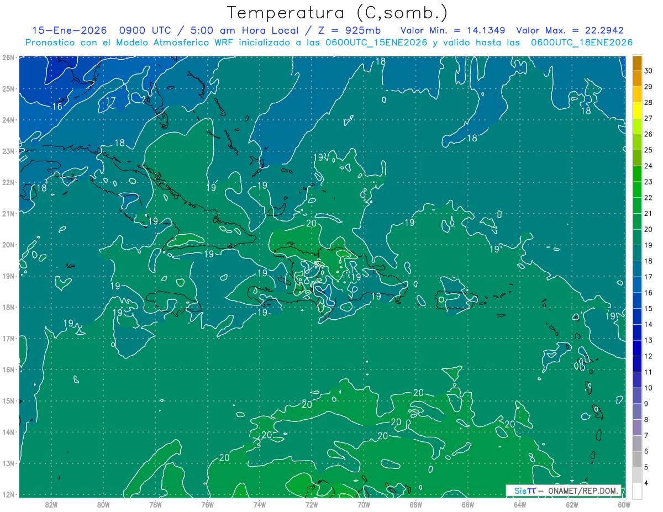Click the '0600UTC_15ENE2026' initialization timestamp
This screenshot has height=512, width=663.
376,42
